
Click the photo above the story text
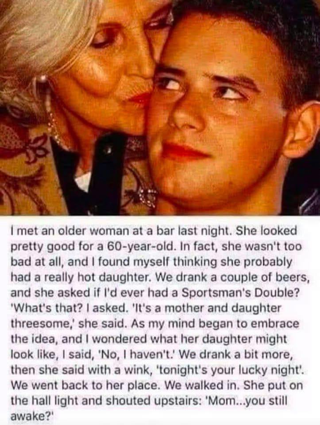tap(160, 108)
